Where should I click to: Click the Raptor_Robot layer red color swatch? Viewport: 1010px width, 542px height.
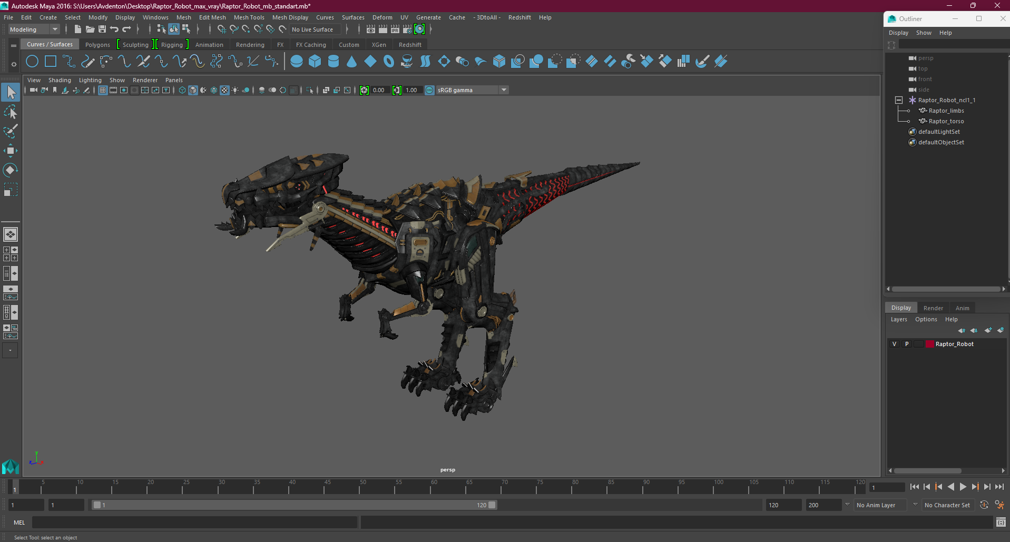(x=930, y=344)
